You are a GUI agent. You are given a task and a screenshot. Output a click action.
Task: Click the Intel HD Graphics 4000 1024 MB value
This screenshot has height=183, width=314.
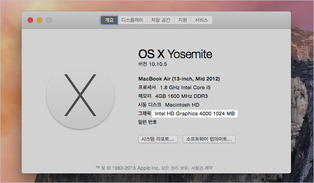tap(194, 113)
